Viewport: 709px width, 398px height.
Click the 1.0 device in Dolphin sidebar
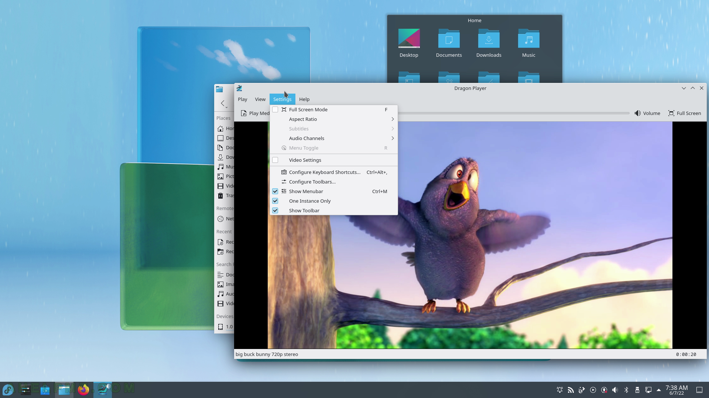225,327
